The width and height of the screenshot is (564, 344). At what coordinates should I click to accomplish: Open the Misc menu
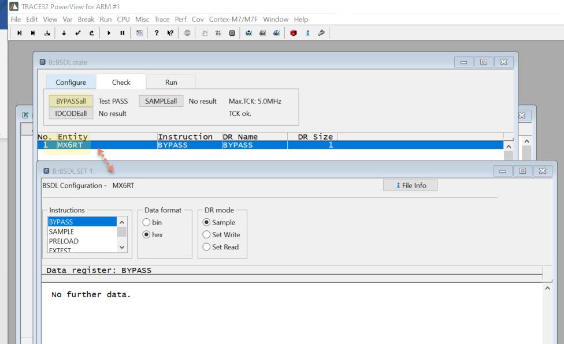[x=142, y=20]
